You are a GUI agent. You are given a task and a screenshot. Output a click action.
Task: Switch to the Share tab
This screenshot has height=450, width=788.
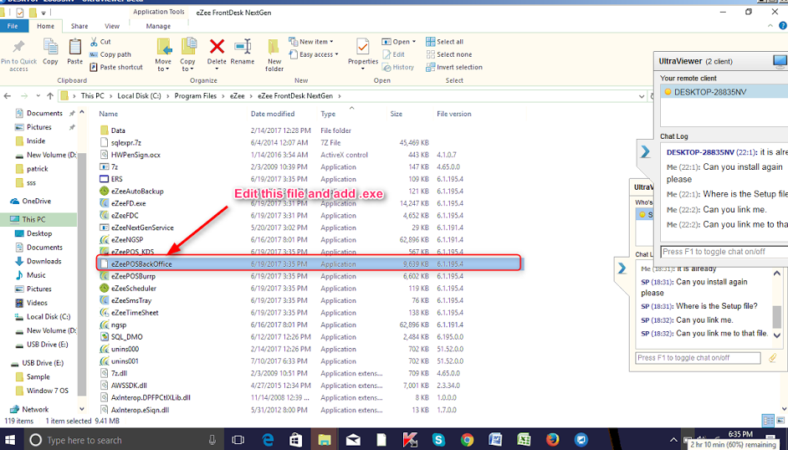(79, 26)
